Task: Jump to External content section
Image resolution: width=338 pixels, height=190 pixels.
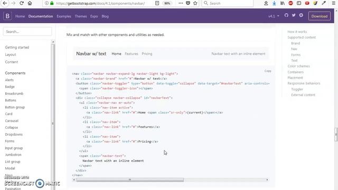Action: point(303,95)
